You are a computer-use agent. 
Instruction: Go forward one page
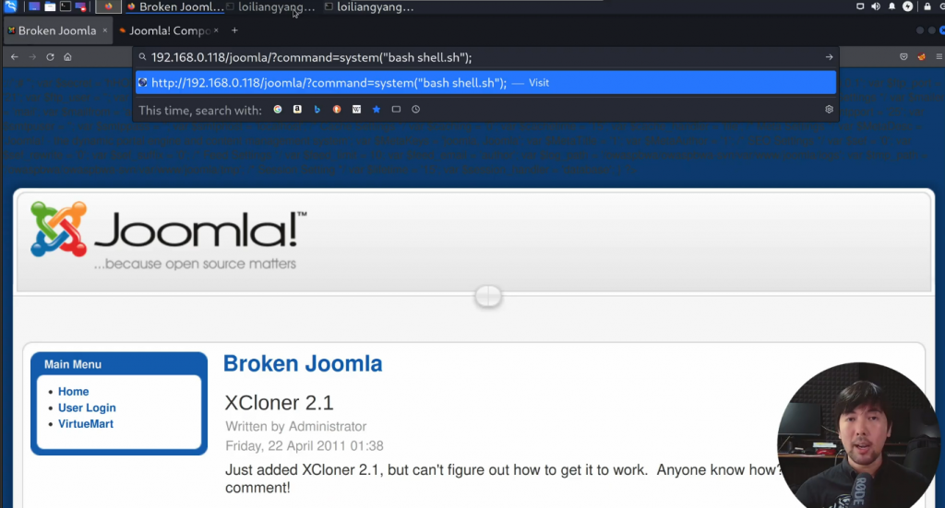click(32, 57)
